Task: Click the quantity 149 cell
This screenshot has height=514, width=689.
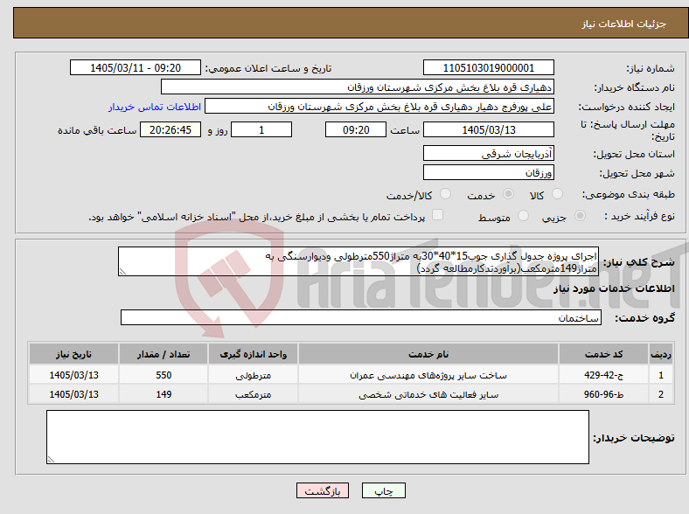Action: [164, 394]
